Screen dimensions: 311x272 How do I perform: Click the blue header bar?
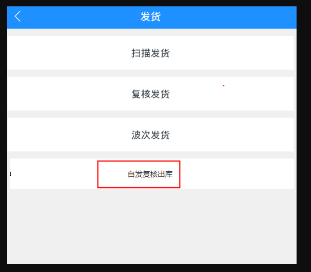pyautogui.click(x=152, y=17)
